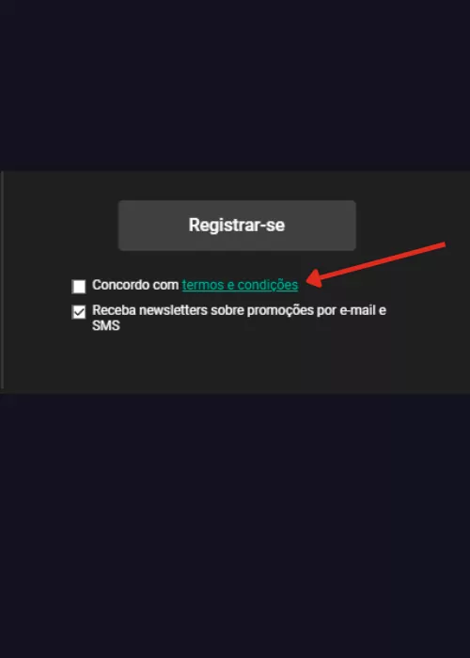The width and height of the screenshot is (470, 658).
Task: Click the Concordo com label text
Action: 135,285
